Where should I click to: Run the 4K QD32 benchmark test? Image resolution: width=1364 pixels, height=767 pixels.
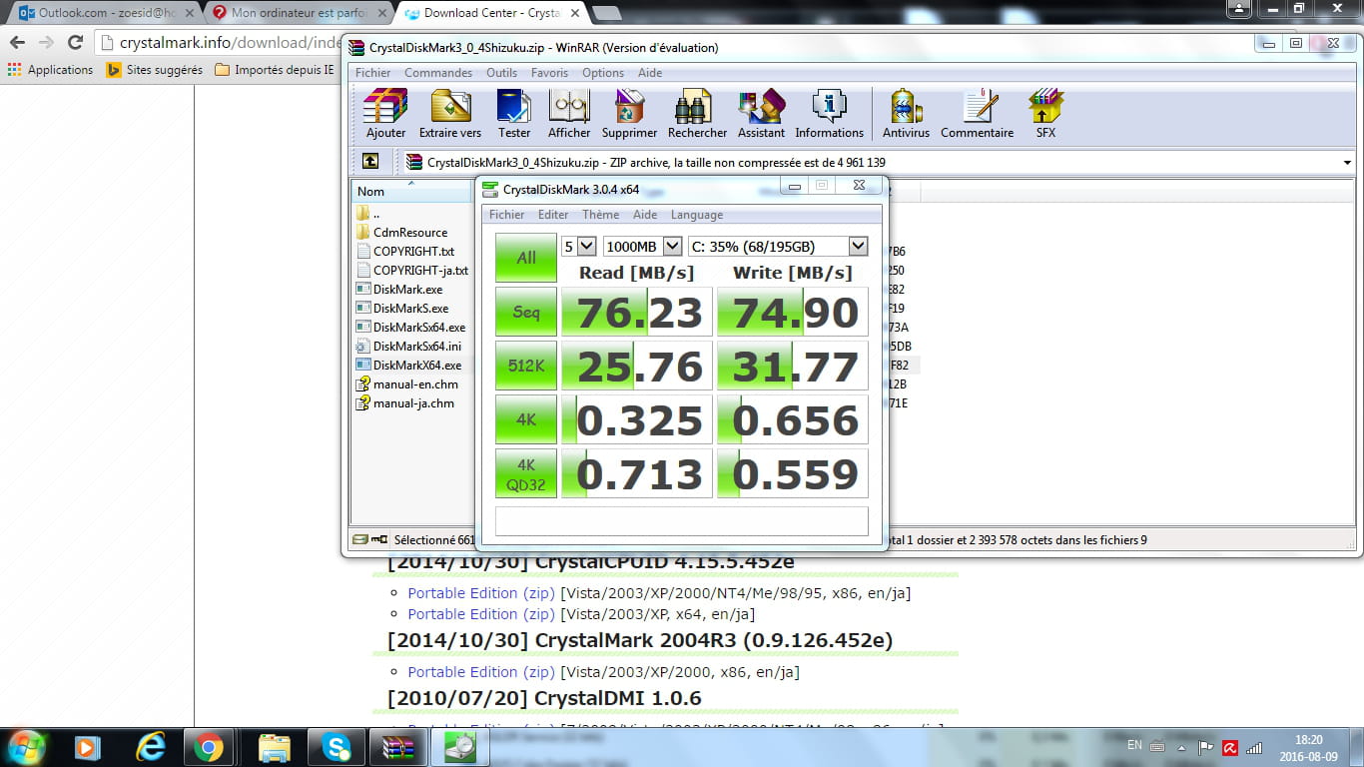[526, 473]
